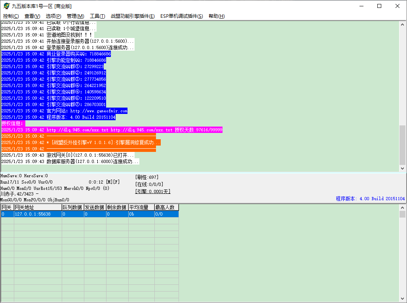Click the magenta 授权信息 log line
The width and height of the screenshot is (407, 303).
[x=13, y=123]
